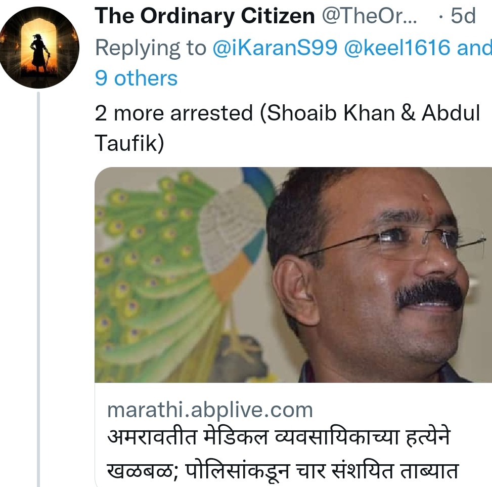Open the Marathi headline starting 'अमरावतीत मेडिकल'
492x487 pixels.
click(279, 437)
